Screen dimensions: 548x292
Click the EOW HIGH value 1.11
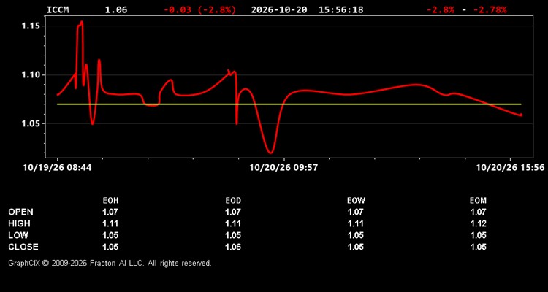(x=355, y=223)
